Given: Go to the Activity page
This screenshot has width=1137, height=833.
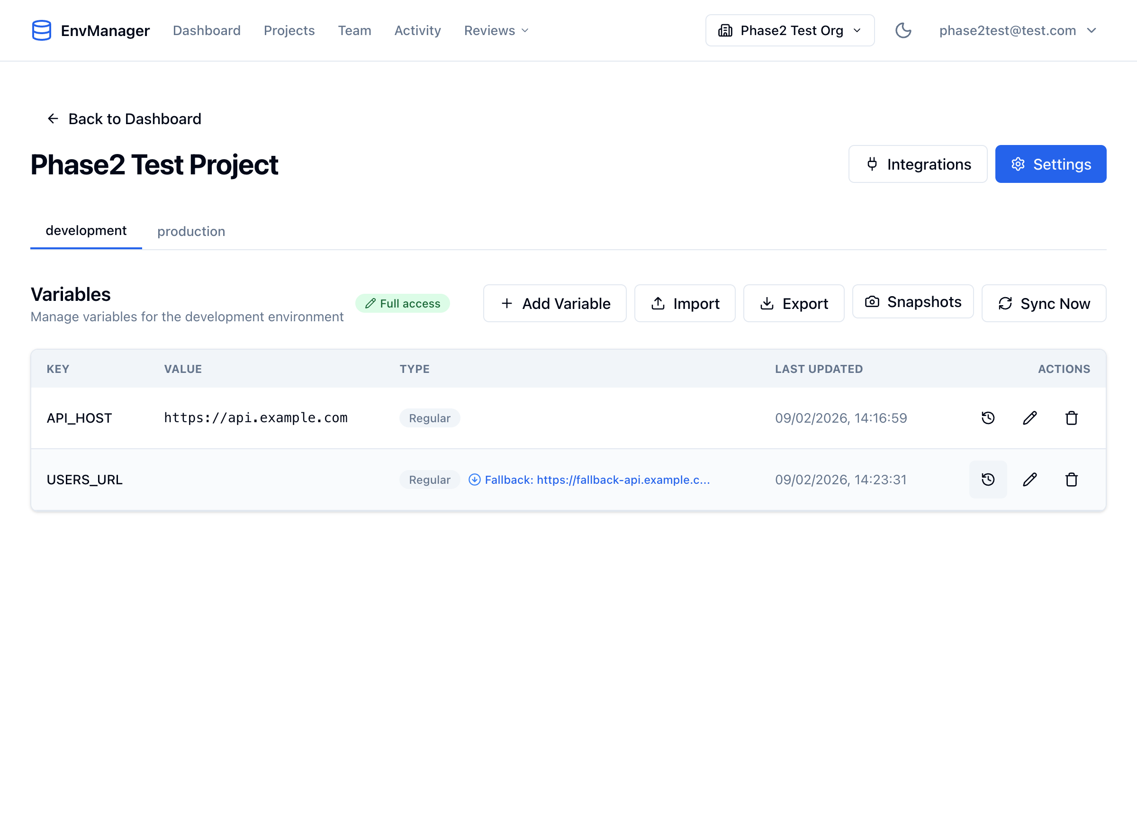Looking at the screenshot, I should [x=417, y=30].
